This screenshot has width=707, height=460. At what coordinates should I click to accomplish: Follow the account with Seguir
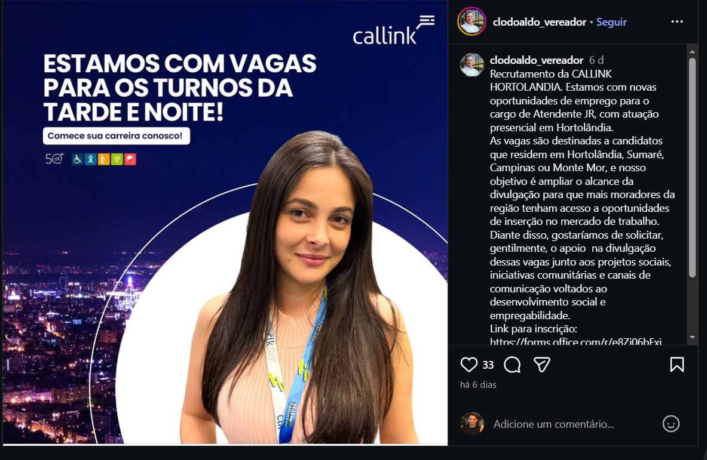point(611,21)
